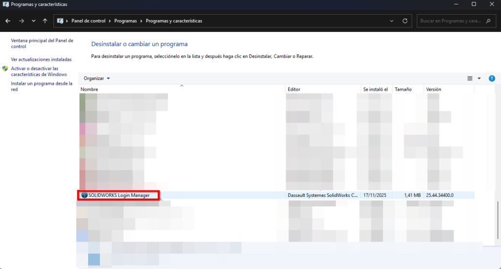This screenshot has height=269, width=501.
Task: Open Ventana principal del Panel de control
Action: pyautogui.click(x=42, y=44)
